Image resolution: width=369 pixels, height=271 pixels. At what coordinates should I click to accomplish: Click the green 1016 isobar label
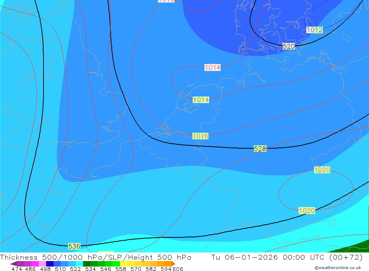(200, 136)
